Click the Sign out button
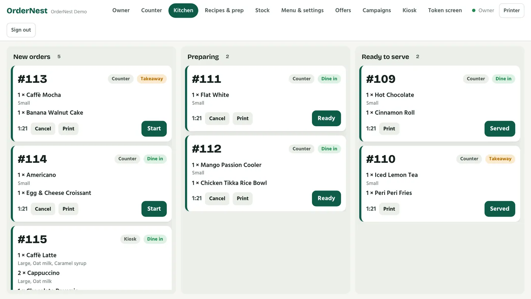The width and height of the screenshot is (531, 299). [21, 30]
